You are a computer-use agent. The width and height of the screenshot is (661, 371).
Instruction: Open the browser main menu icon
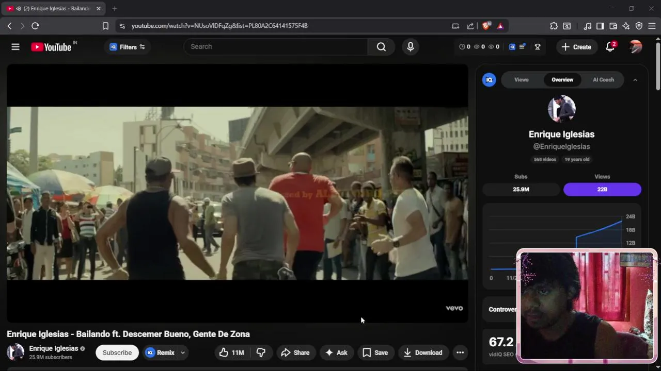(652, 26)
